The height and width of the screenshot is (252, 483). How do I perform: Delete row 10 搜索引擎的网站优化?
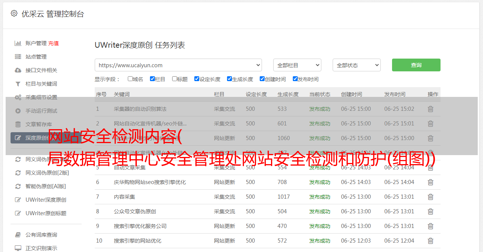[430, 241]
